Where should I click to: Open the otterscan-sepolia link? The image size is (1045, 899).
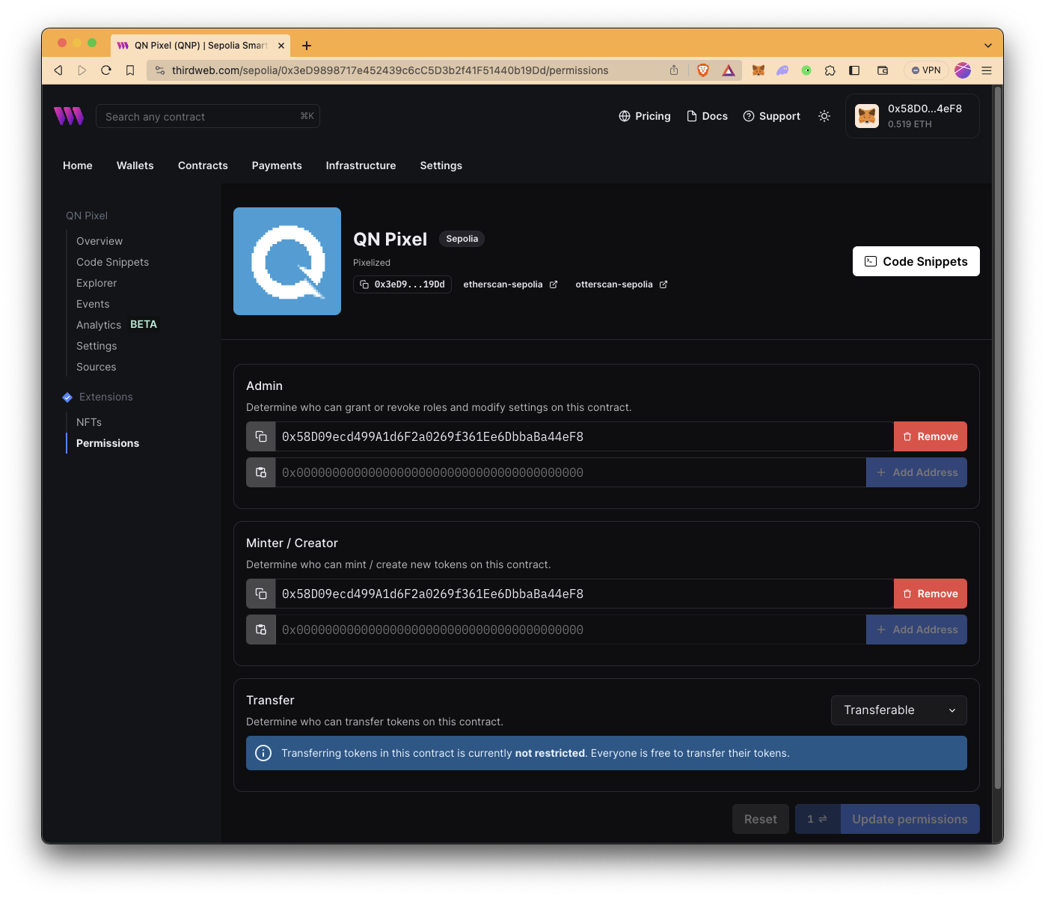(x=622, y=284)
